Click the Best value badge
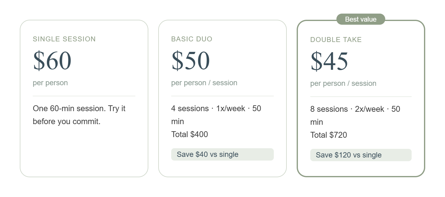Screen dimensions: 445x197 [361, 19]
